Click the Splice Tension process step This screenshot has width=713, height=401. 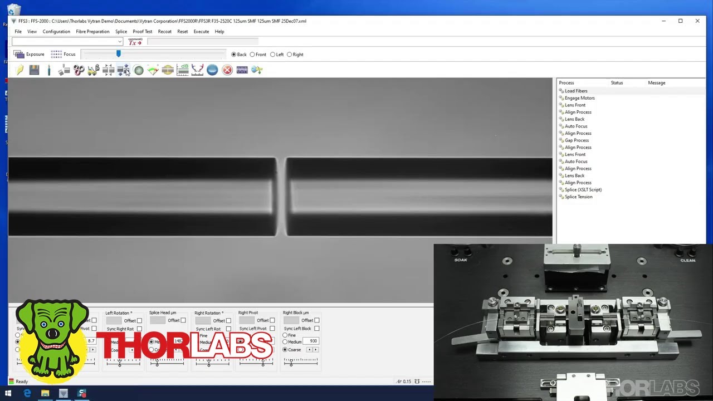(x=579, y=197)
